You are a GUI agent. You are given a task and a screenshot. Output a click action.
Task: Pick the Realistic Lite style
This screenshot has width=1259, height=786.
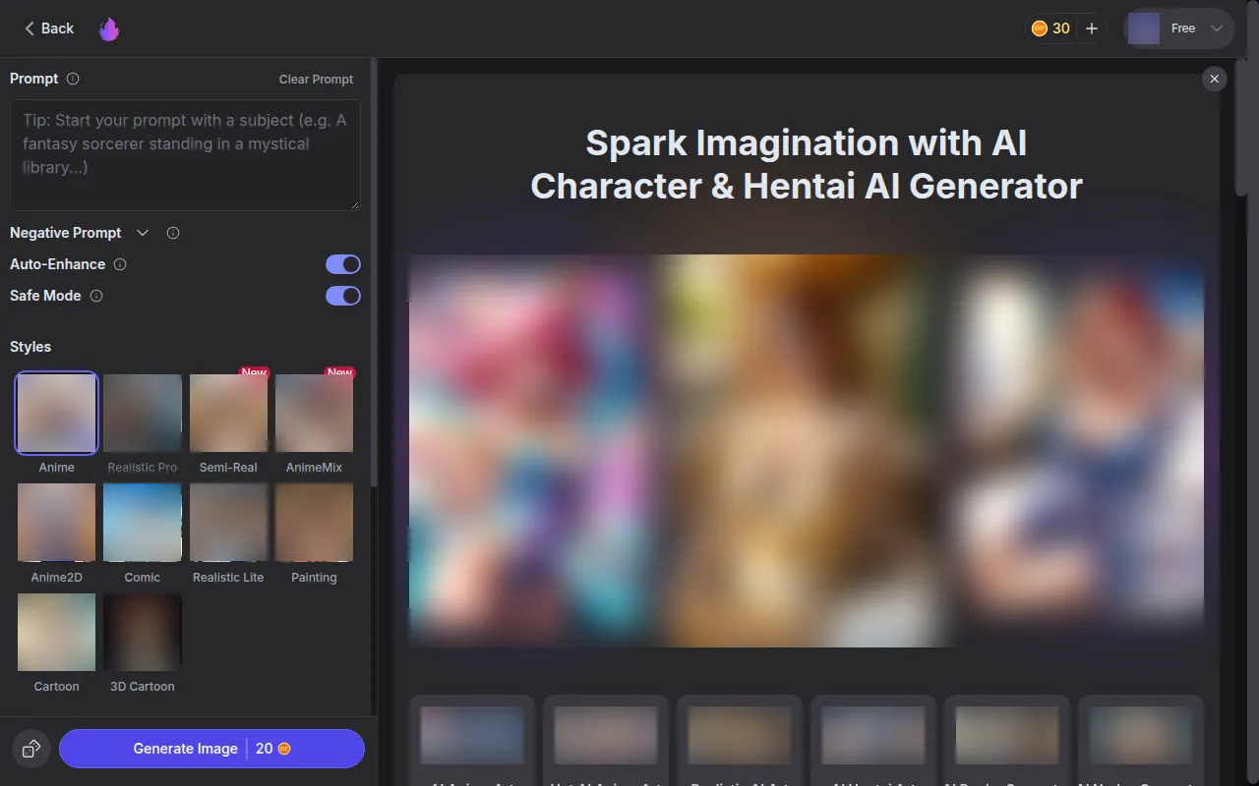[228, 523]
